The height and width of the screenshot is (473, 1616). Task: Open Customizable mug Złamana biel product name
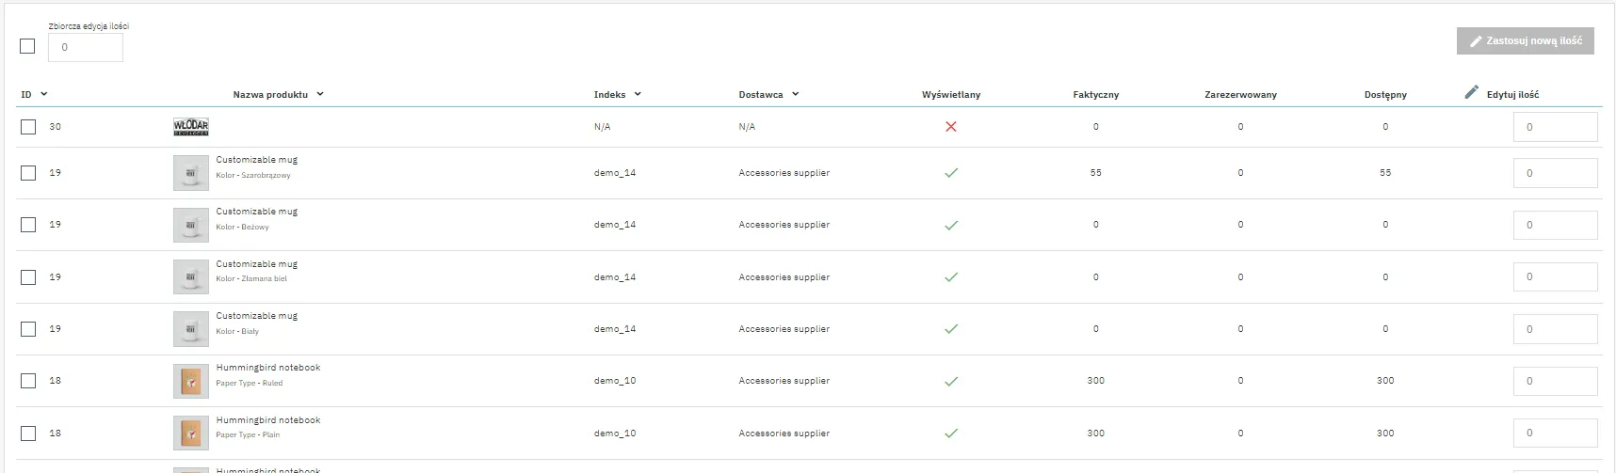pos(256,264)
